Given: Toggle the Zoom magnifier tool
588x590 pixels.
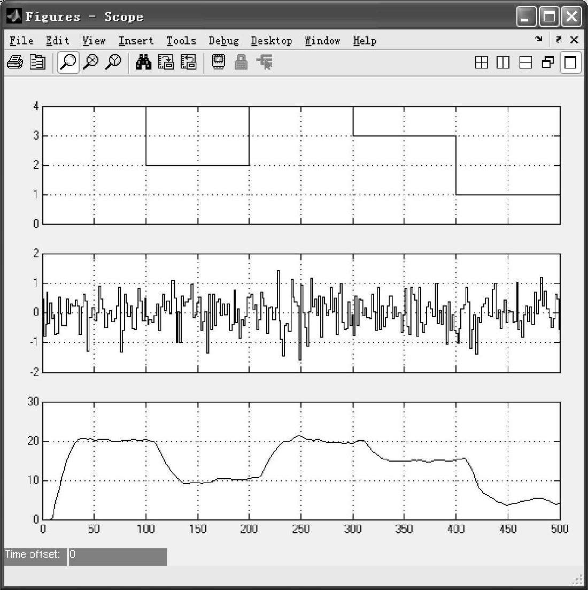Looking at the screenshot, I should pyautogui.click(x=68, y=63).
